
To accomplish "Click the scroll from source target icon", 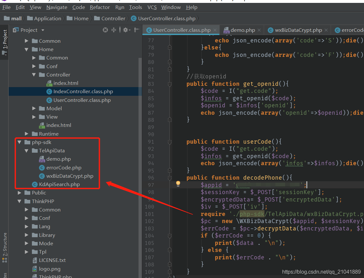I will 105,30.
